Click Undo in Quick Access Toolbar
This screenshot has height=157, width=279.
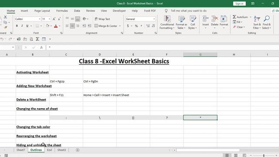pyautogui.click(x=2, y=39)
